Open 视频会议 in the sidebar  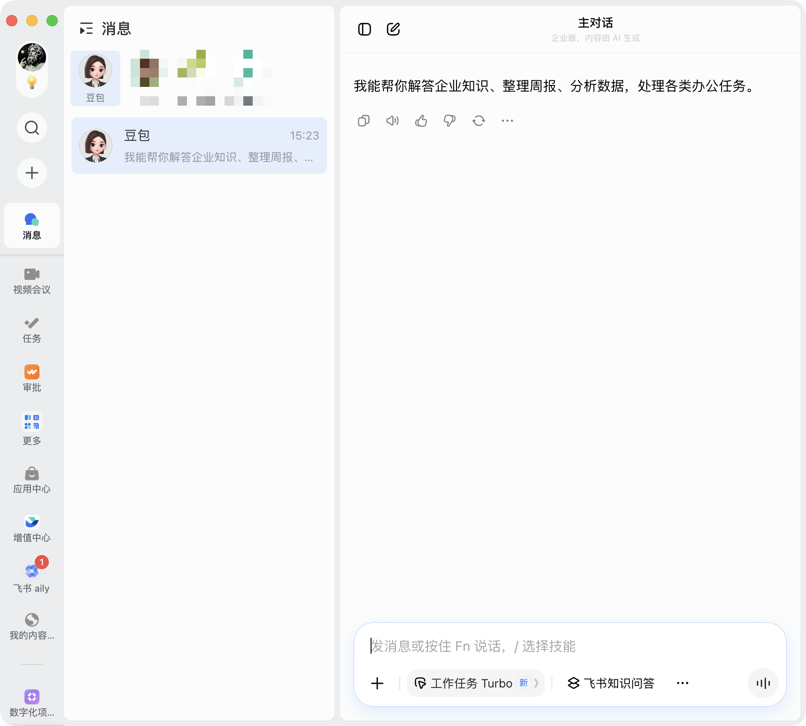coord(32,281)
